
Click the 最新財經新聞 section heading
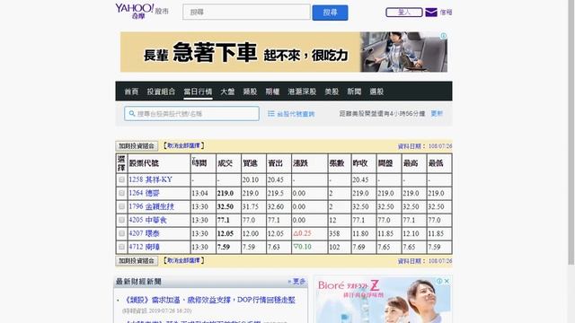pyautogui.click(x=138, y=282)
